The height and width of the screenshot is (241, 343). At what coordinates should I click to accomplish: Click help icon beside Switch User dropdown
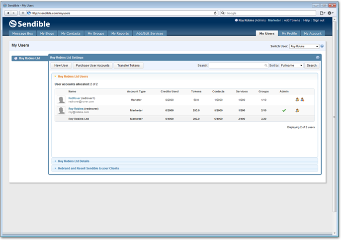[x=322, y=46]
